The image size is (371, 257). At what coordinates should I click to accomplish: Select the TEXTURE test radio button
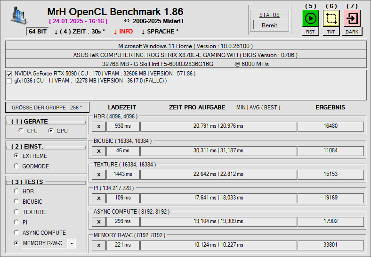(x=16, y=212)
